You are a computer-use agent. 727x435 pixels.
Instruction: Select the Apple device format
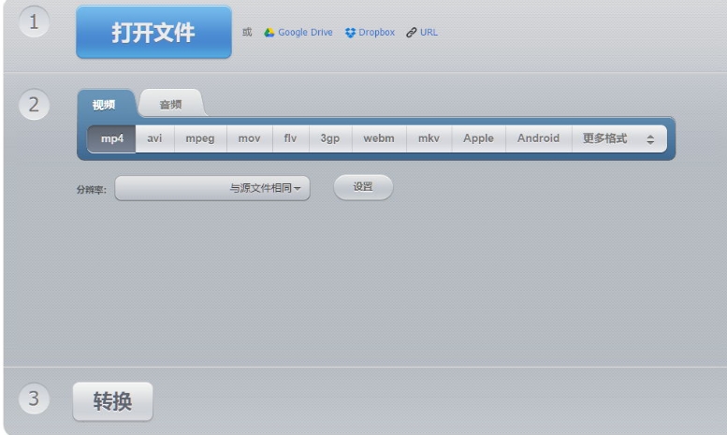(x=478, y=138)
